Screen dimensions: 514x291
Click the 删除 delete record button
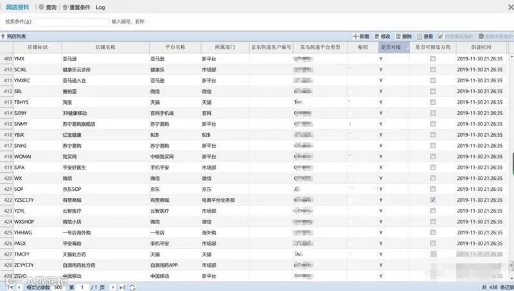404,37
